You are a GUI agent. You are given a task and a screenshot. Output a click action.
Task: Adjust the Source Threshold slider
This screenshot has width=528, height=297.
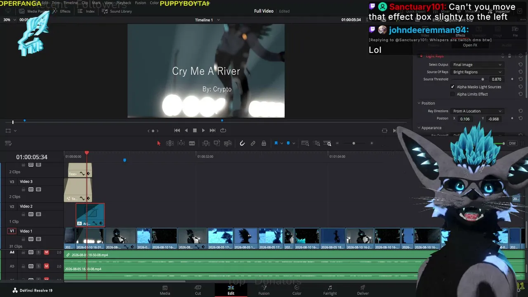pyautogui.click(x=483, y=79)
